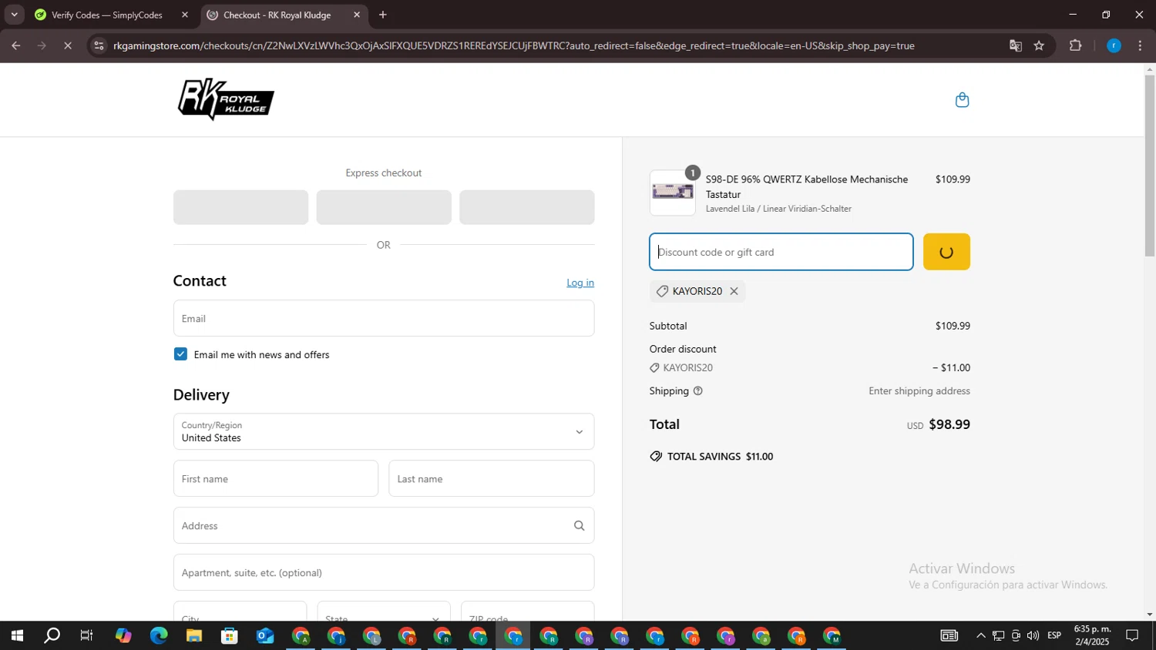Open the Chrome profile avatar
This screenshot has height=650, width=1156.
point(1114,45)
